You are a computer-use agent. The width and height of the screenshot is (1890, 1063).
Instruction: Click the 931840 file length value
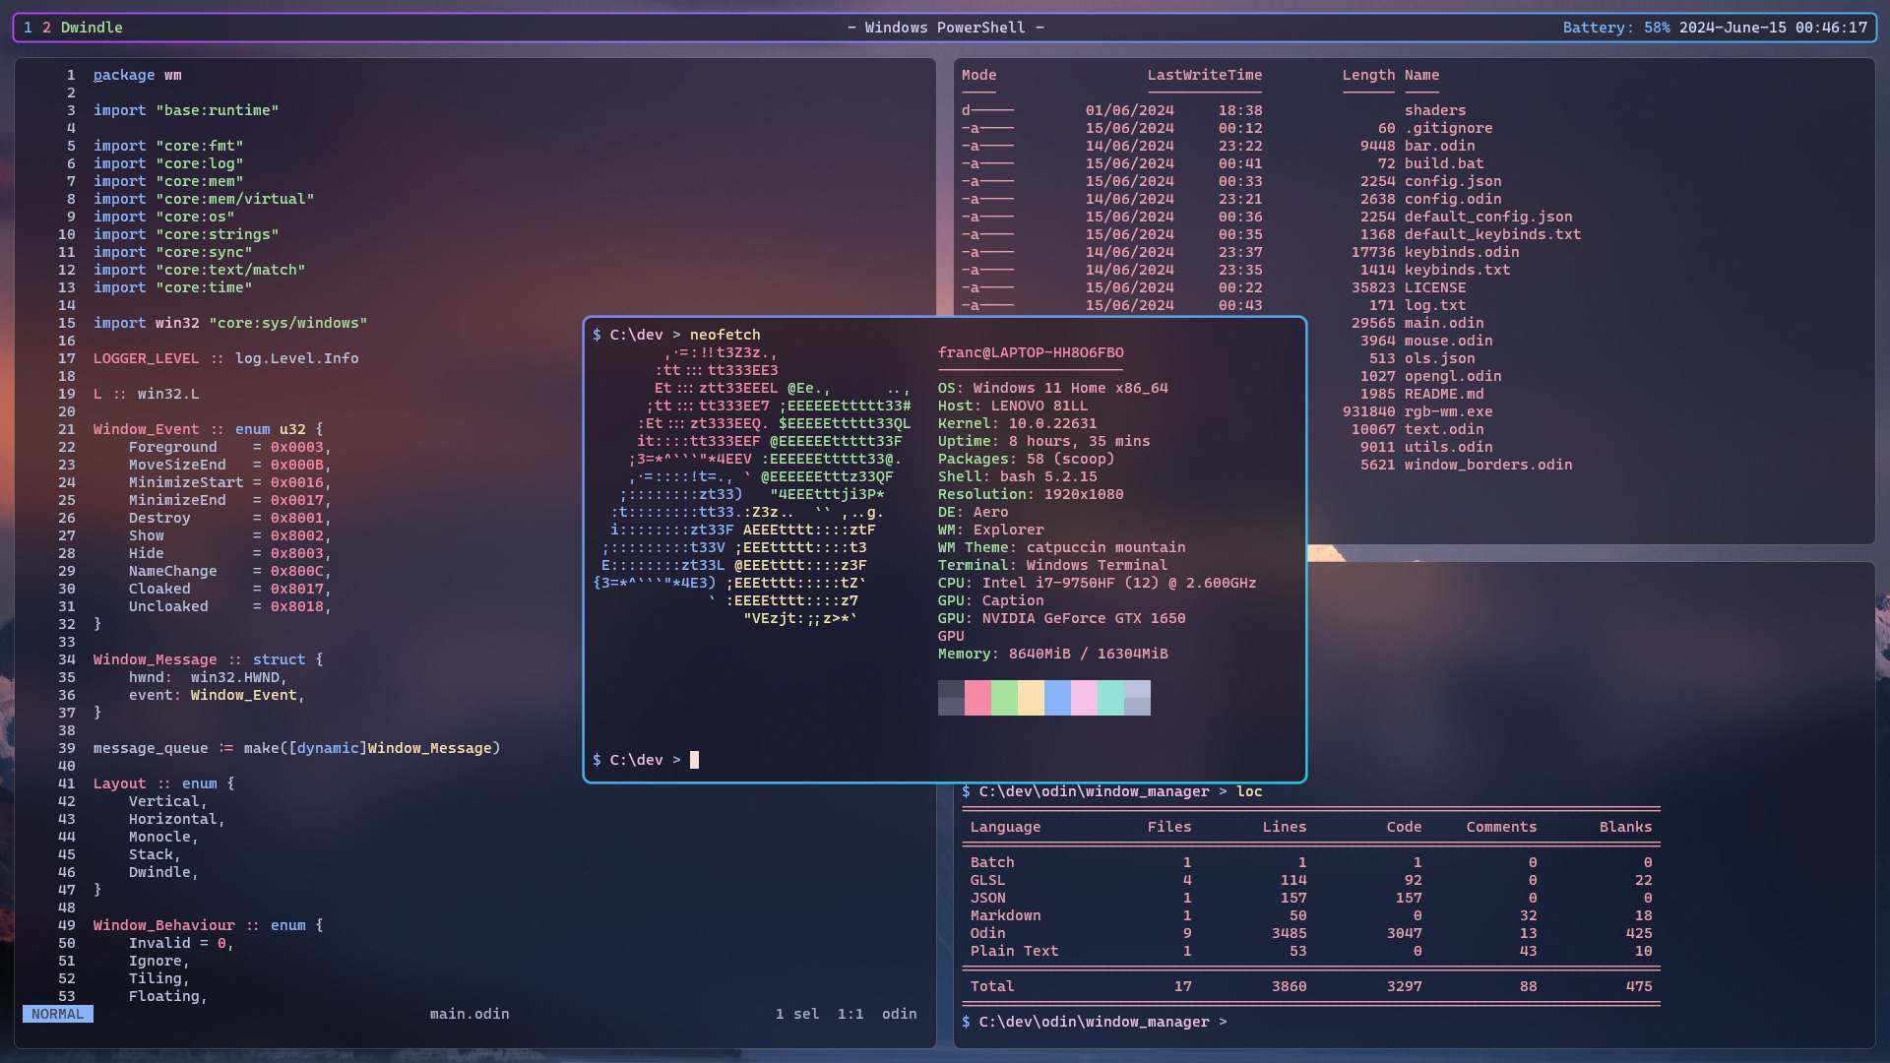pos(1368,411)
